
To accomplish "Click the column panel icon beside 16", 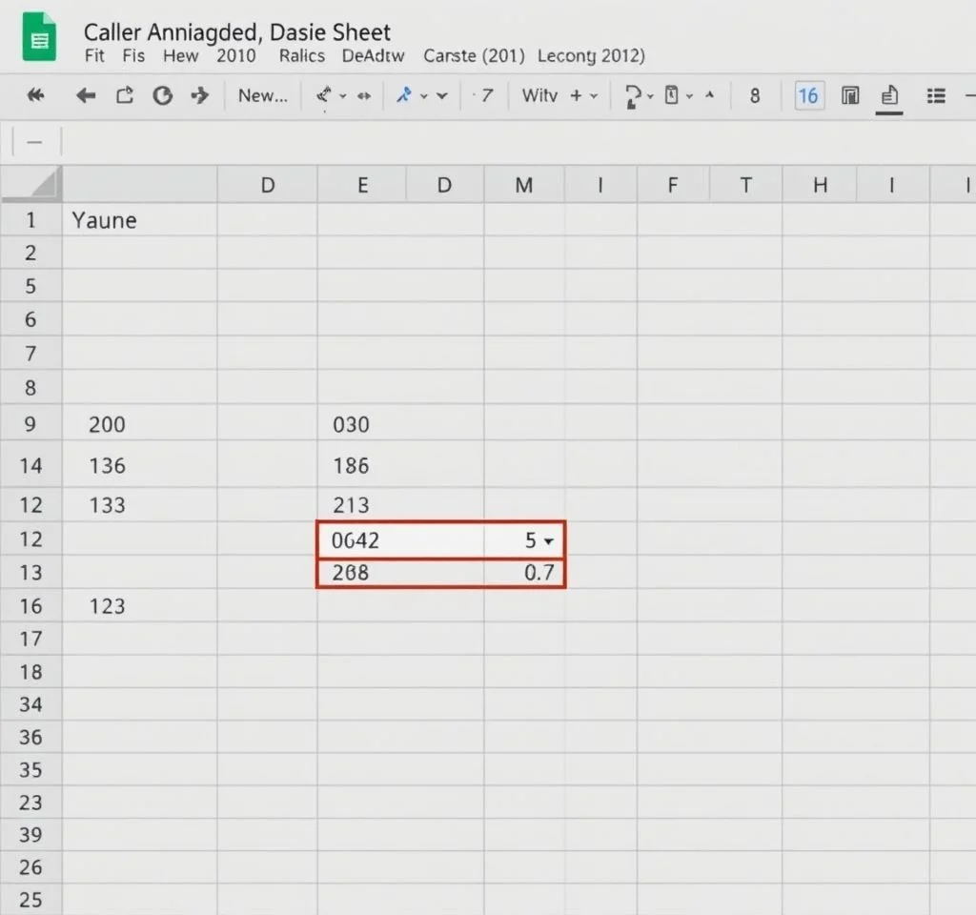I will pyautogui.click(x=850, y=95).
